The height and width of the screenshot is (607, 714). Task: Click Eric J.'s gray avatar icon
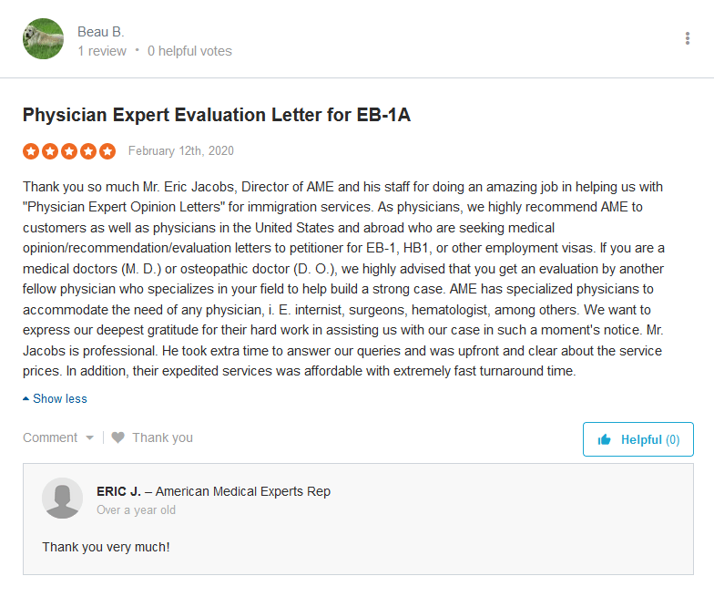[x=62, y=498]
